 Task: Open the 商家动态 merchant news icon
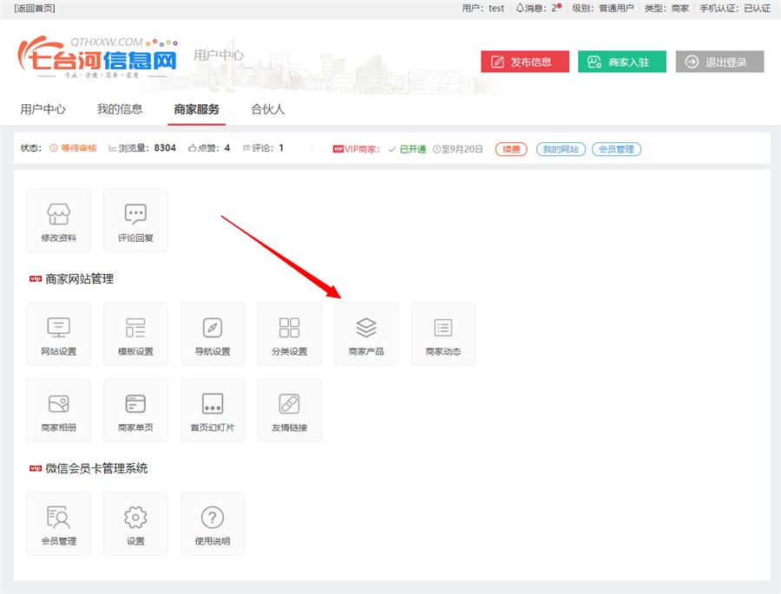pyautogui.click(x=443, y=334)
